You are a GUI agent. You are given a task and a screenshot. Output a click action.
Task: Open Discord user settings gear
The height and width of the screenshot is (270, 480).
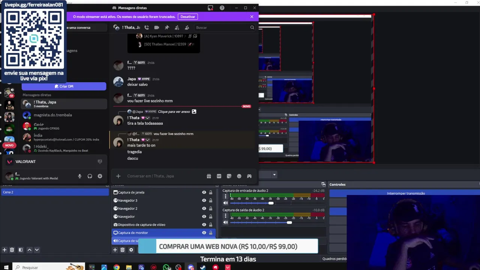point(100,176)
